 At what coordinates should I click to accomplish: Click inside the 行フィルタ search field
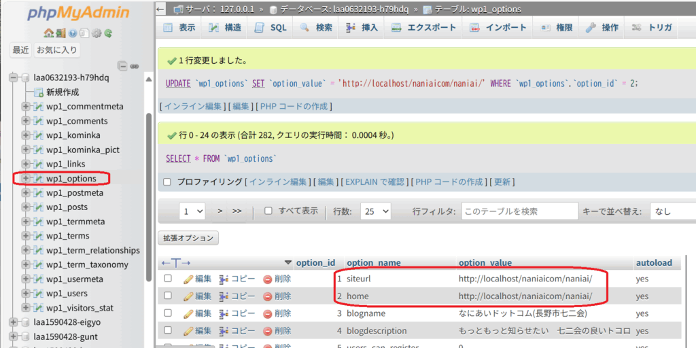(x=520, y=212)
